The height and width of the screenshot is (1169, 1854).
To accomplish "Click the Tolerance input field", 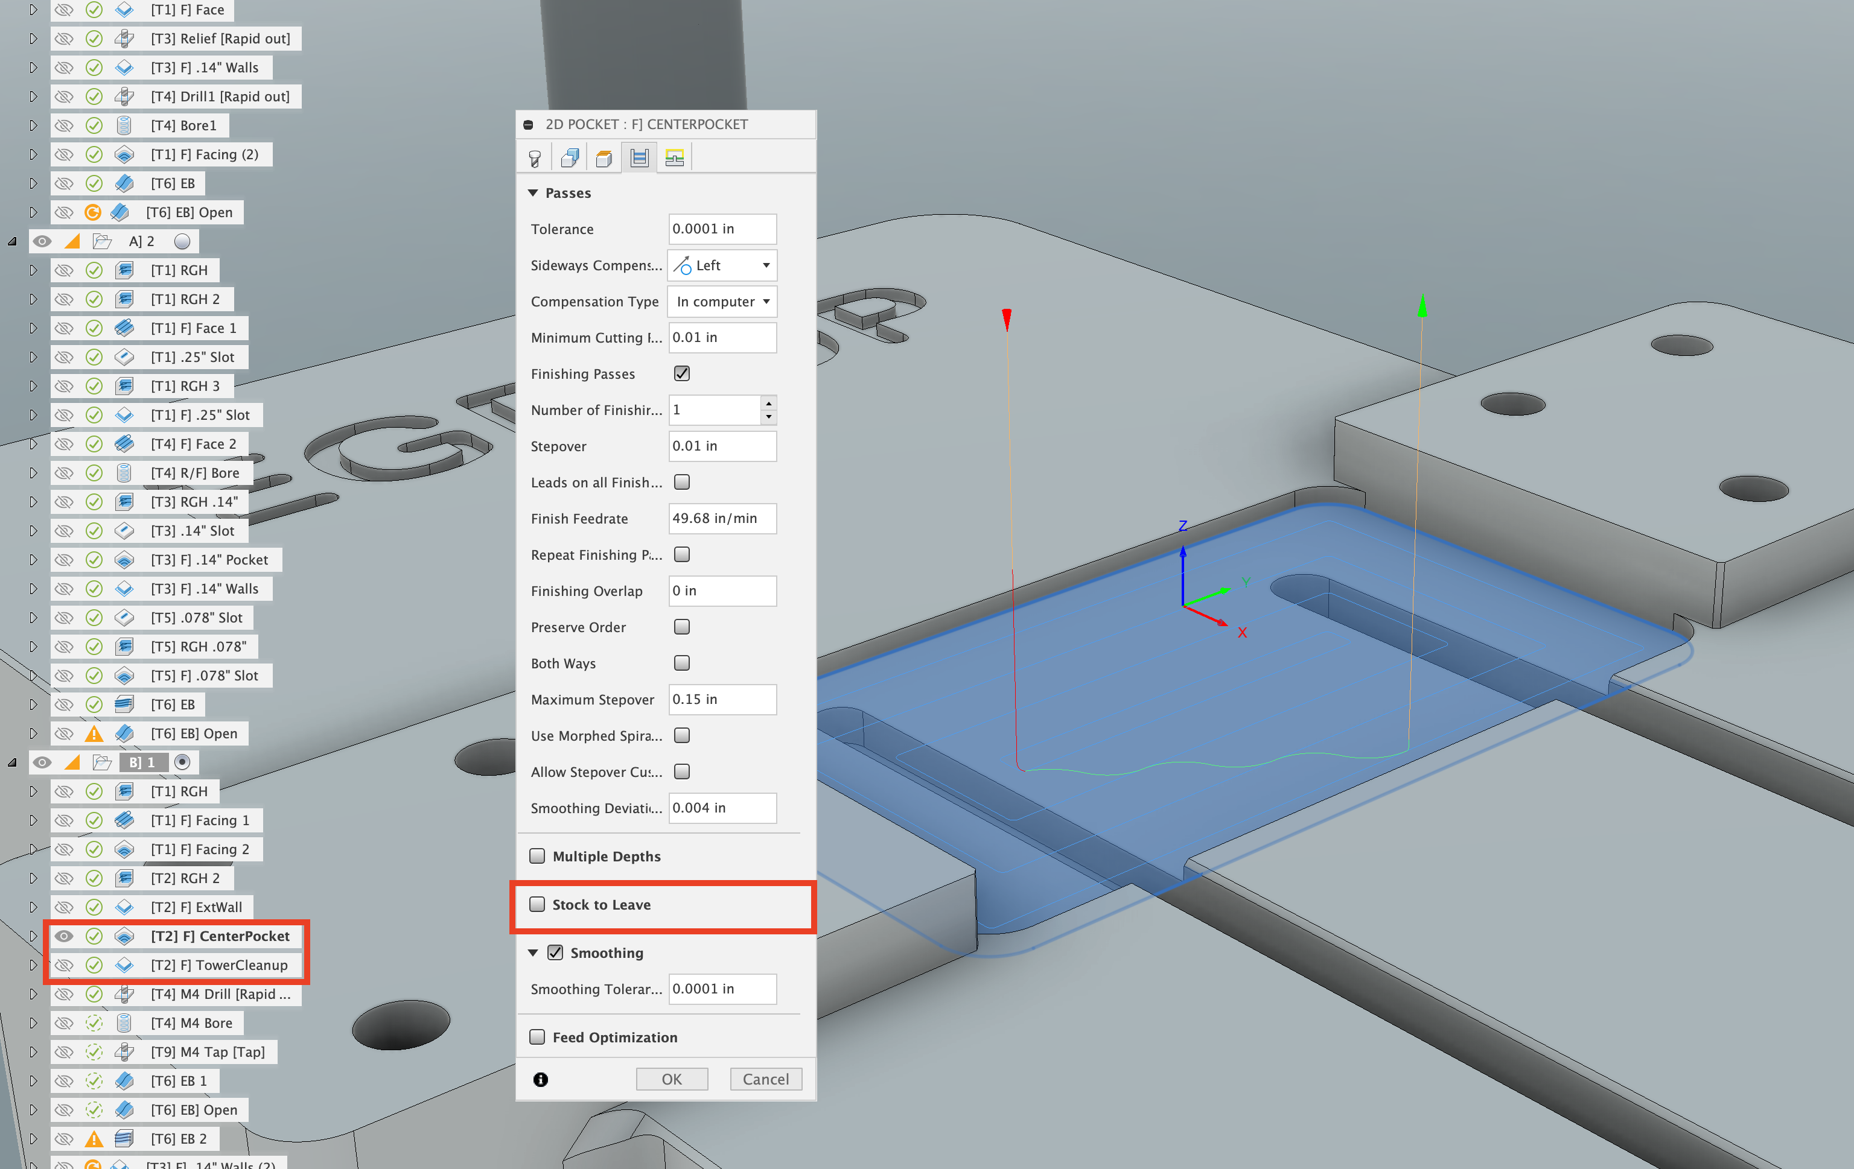I will pyautogui.click(x=721, y=229).
